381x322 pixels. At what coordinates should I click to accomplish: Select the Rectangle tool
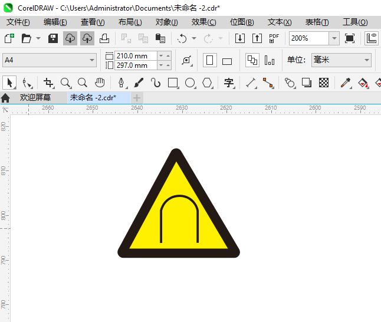click(x=173, y=83)
